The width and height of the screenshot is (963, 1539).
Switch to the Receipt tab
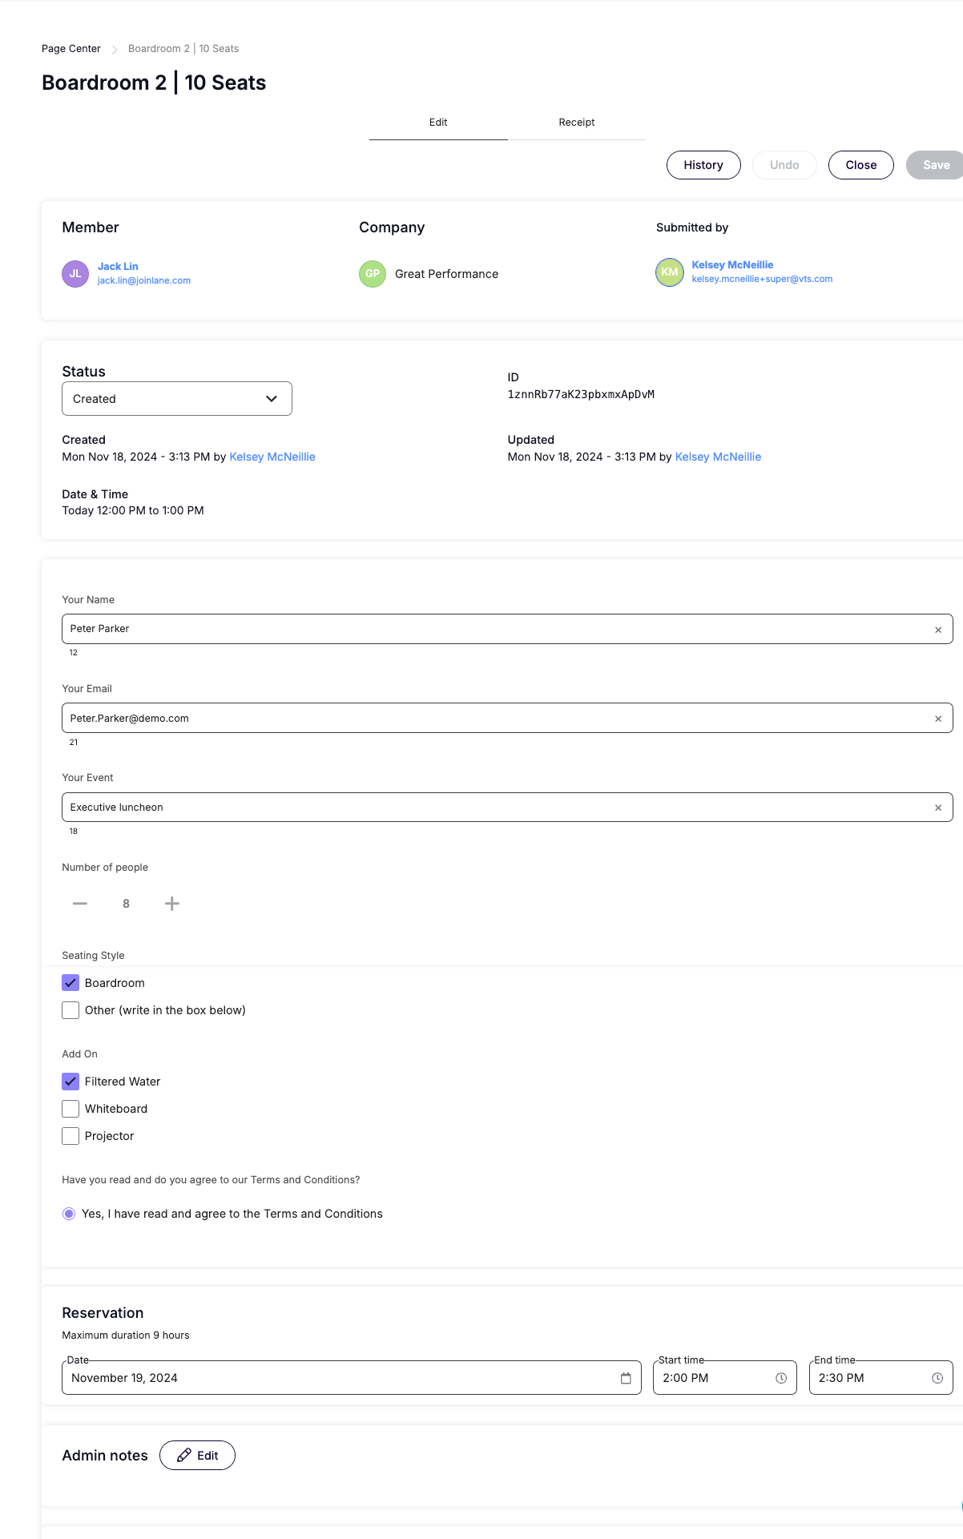click(x=577, y=123)
